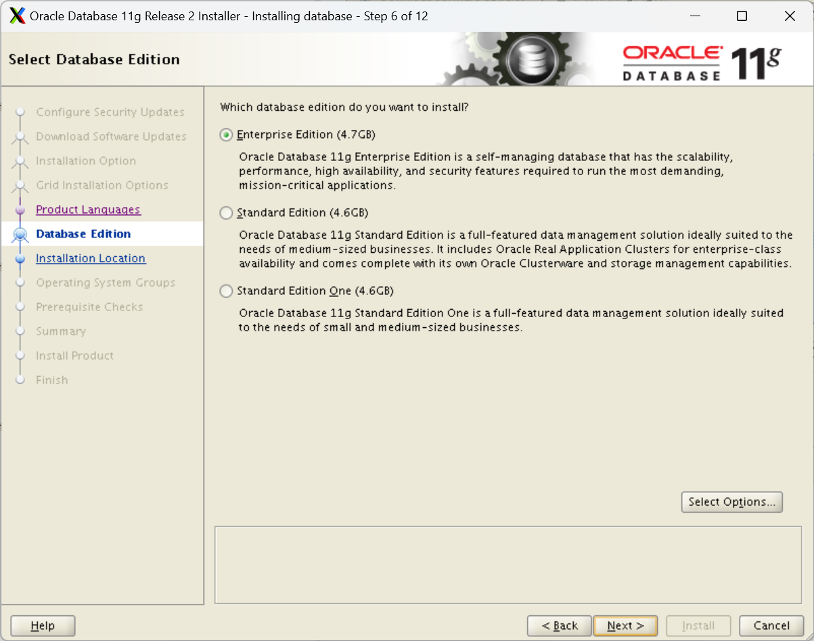Image resolution: width=814 pixels, height=641 pixels.
Task: Click the Enterprise Edition description paragraph
Action: click(486, 171)
